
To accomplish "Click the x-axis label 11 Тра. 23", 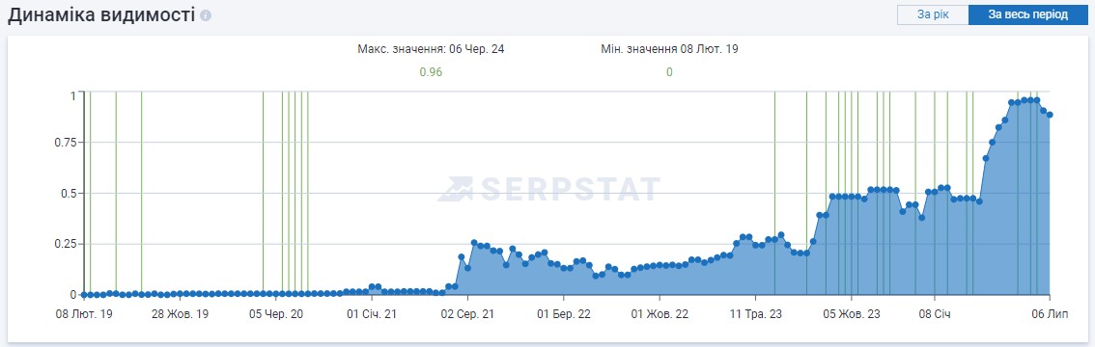I will 756,314.
